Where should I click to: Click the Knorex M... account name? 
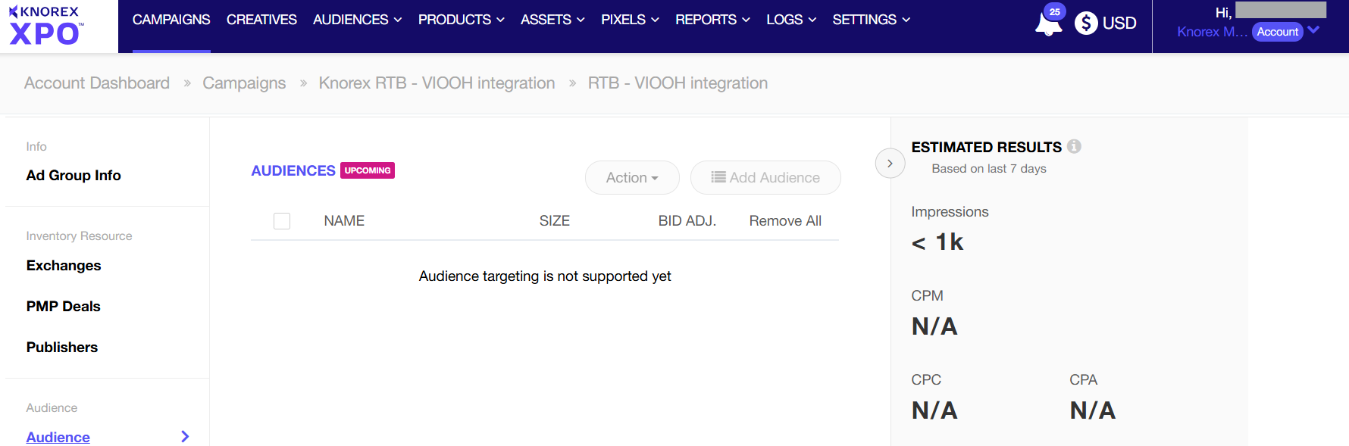coord(1212,32)
